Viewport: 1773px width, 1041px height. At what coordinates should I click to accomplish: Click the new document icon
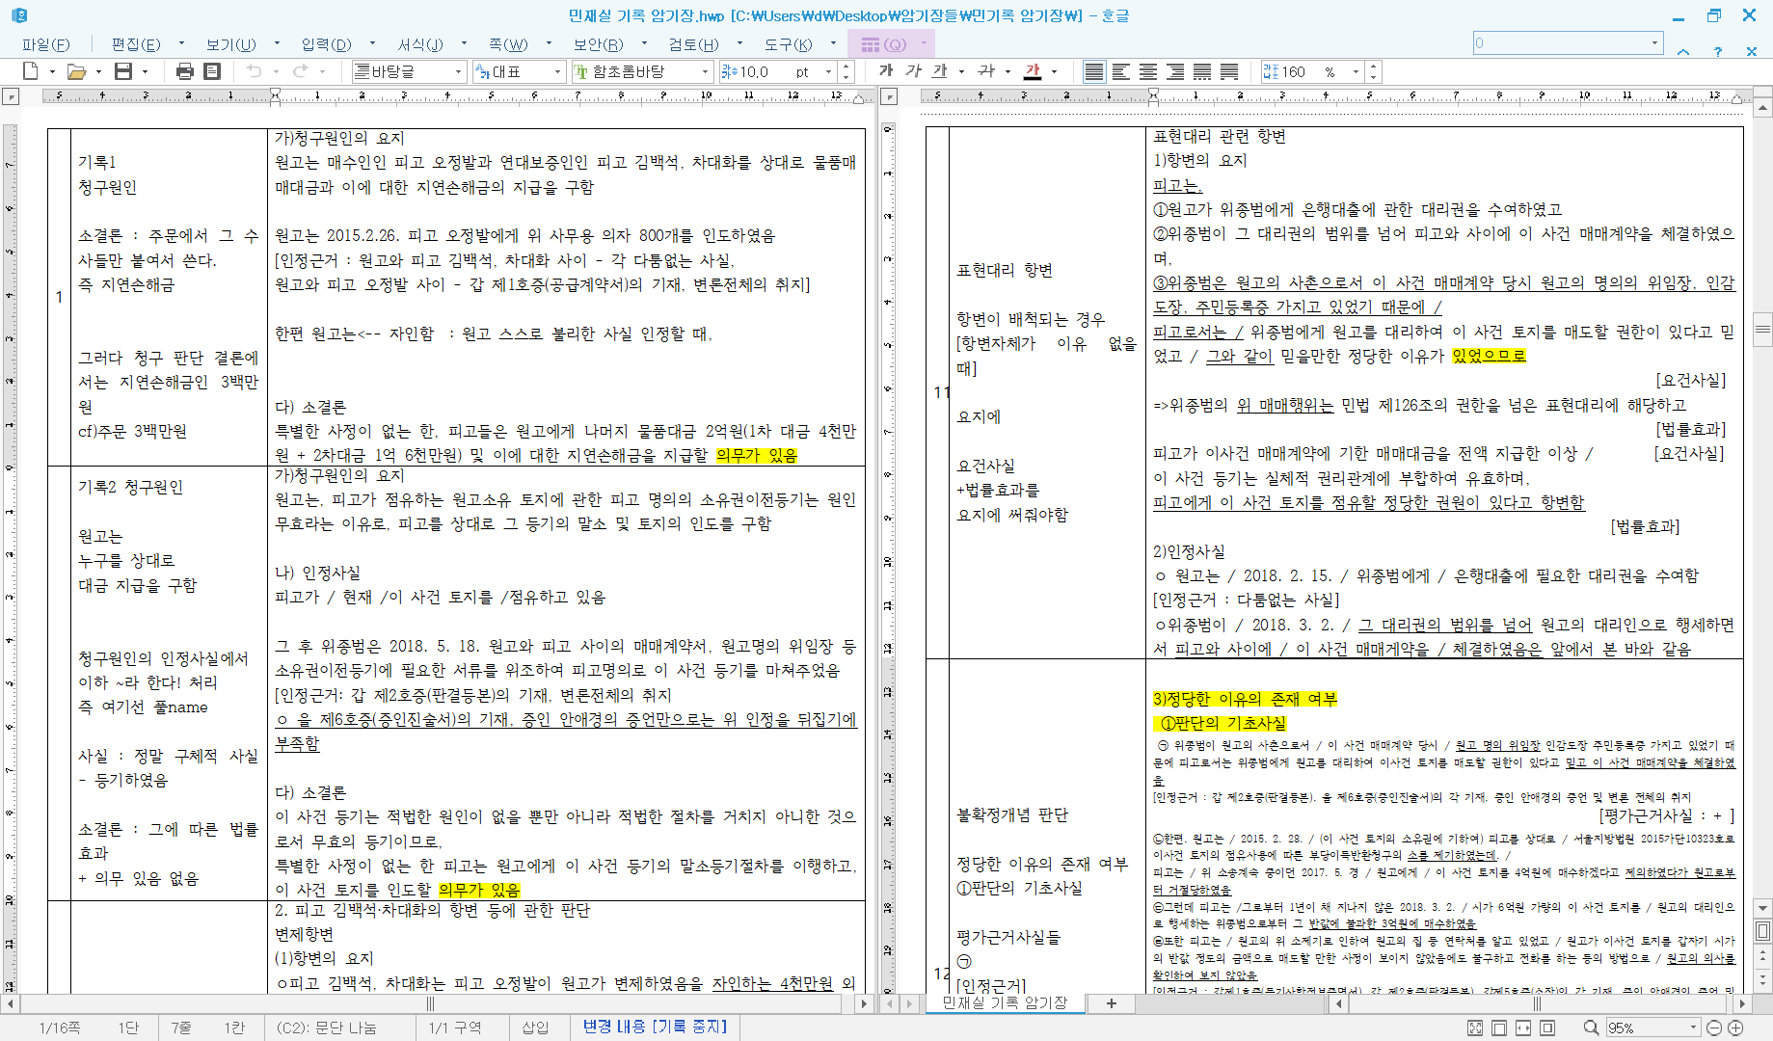tap(30, 71)
